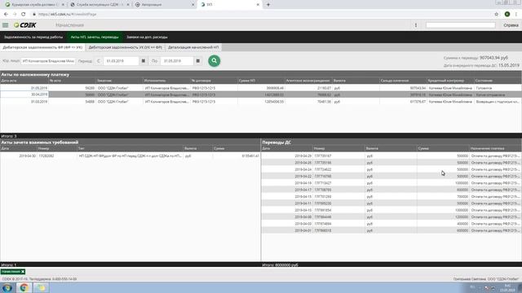Sort acts by Исполнитель column header
Viewport: 522px width, 293px height.
(167, 81)
